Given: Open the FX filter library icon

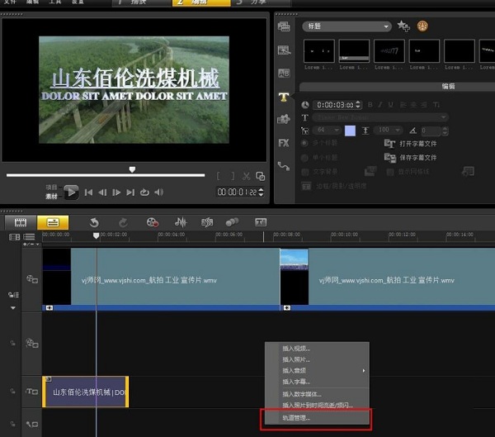Looking at the screenshot, I should click(284, 143).
